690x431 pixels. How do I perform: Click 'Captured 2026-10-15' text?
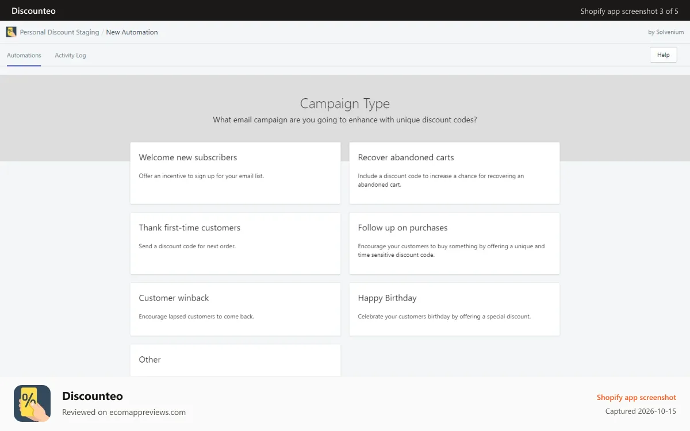pyautogui.click(x=641, y=411)
